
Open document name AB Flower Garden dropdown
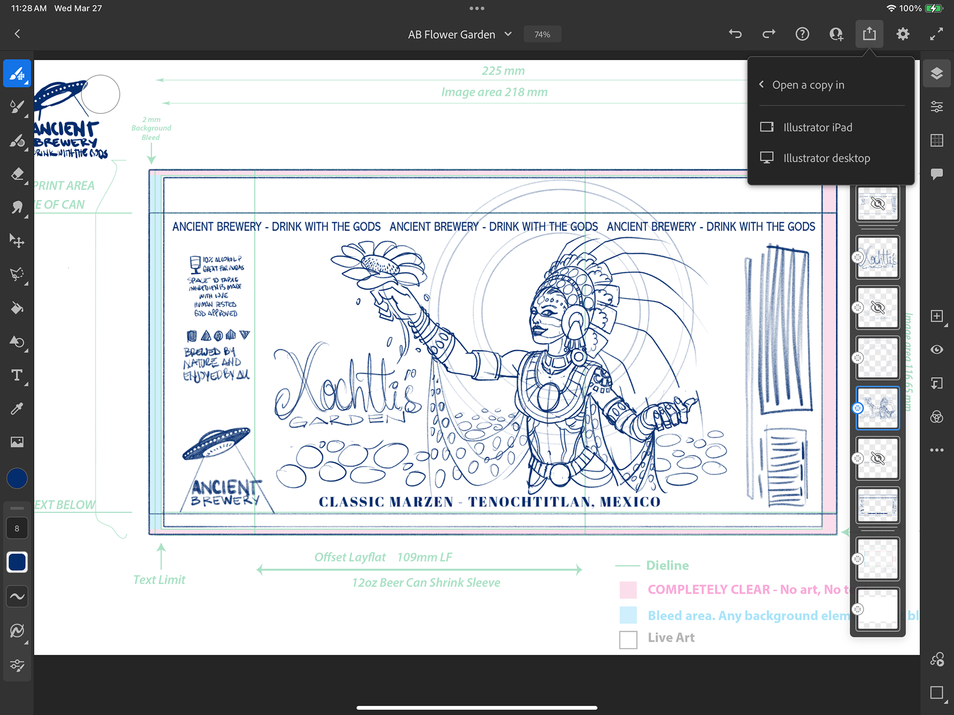[460, 34]
